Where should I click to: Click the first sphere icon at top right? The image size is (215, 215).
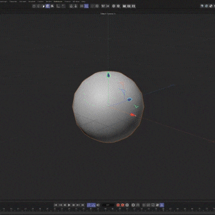click(x=202, y=6)
